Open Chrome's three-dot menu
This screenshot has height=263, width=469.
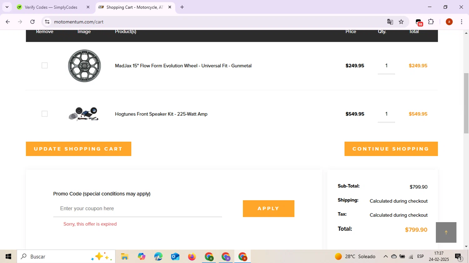pos(461,22)
